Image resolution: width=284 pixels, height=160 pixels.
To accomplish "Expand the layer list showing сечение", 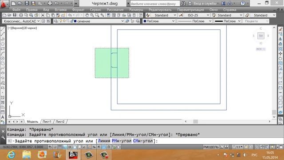I will 122,21.
